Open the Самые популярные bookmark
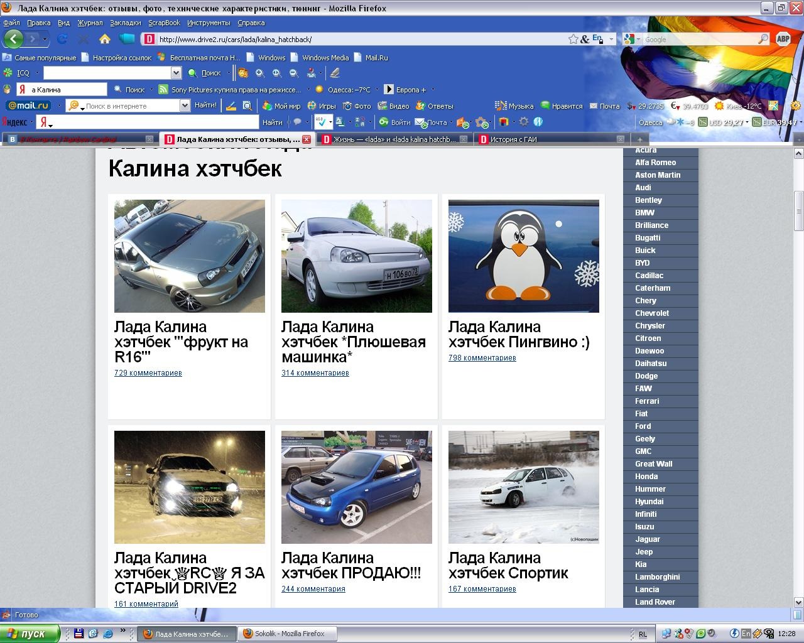Screen dimensions: 804x643 (x=40, y=57)
